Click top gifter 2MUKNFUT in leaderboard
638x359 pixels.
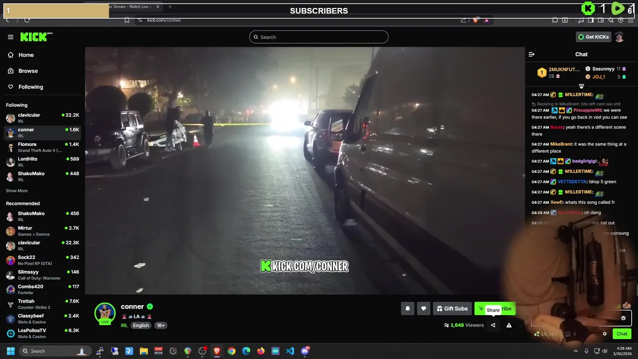pyautogui.click(x=564, y=69)
